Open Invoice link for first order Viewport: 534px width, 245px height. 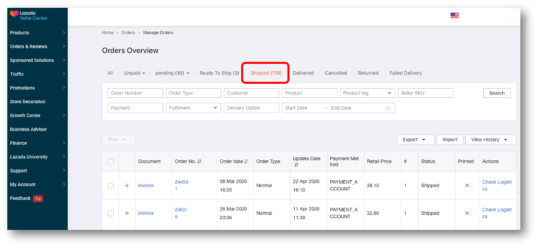click(x=146, y=186)
